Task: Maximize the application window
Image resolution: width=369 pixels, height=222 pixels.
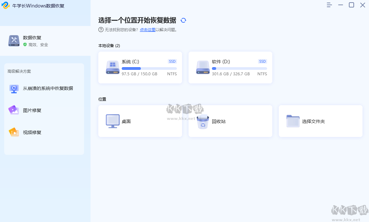Action: click(x=351, y=5)
